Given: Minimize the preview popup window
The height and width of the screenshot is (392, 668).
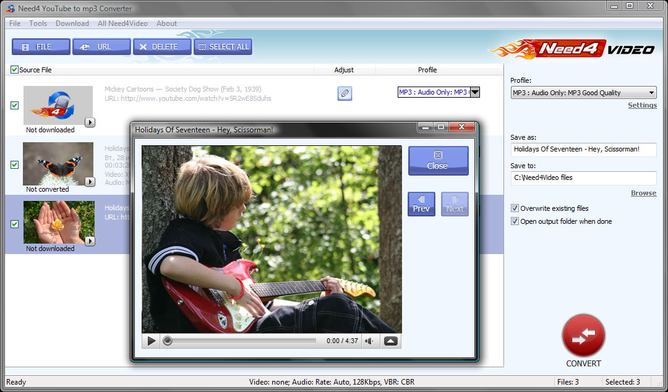Looking at the screenshot, I should coord(426,127).
